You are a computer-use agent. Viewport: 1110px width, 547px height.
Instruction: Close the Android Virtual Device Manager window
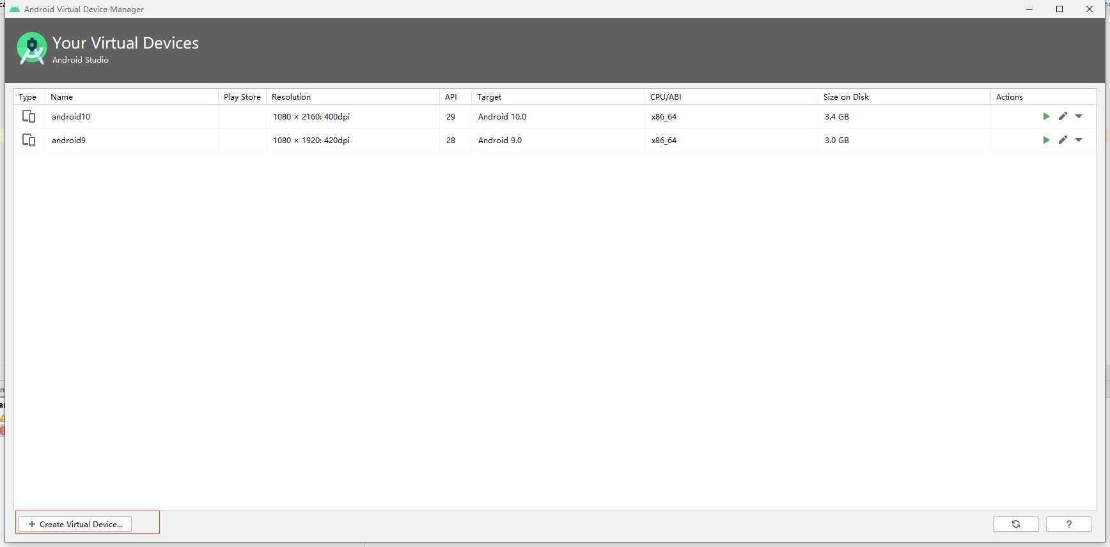coord(1090,9)
